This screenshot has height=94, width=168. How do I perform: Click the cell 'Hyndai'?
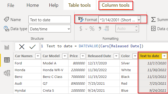(x=27, y=90)
